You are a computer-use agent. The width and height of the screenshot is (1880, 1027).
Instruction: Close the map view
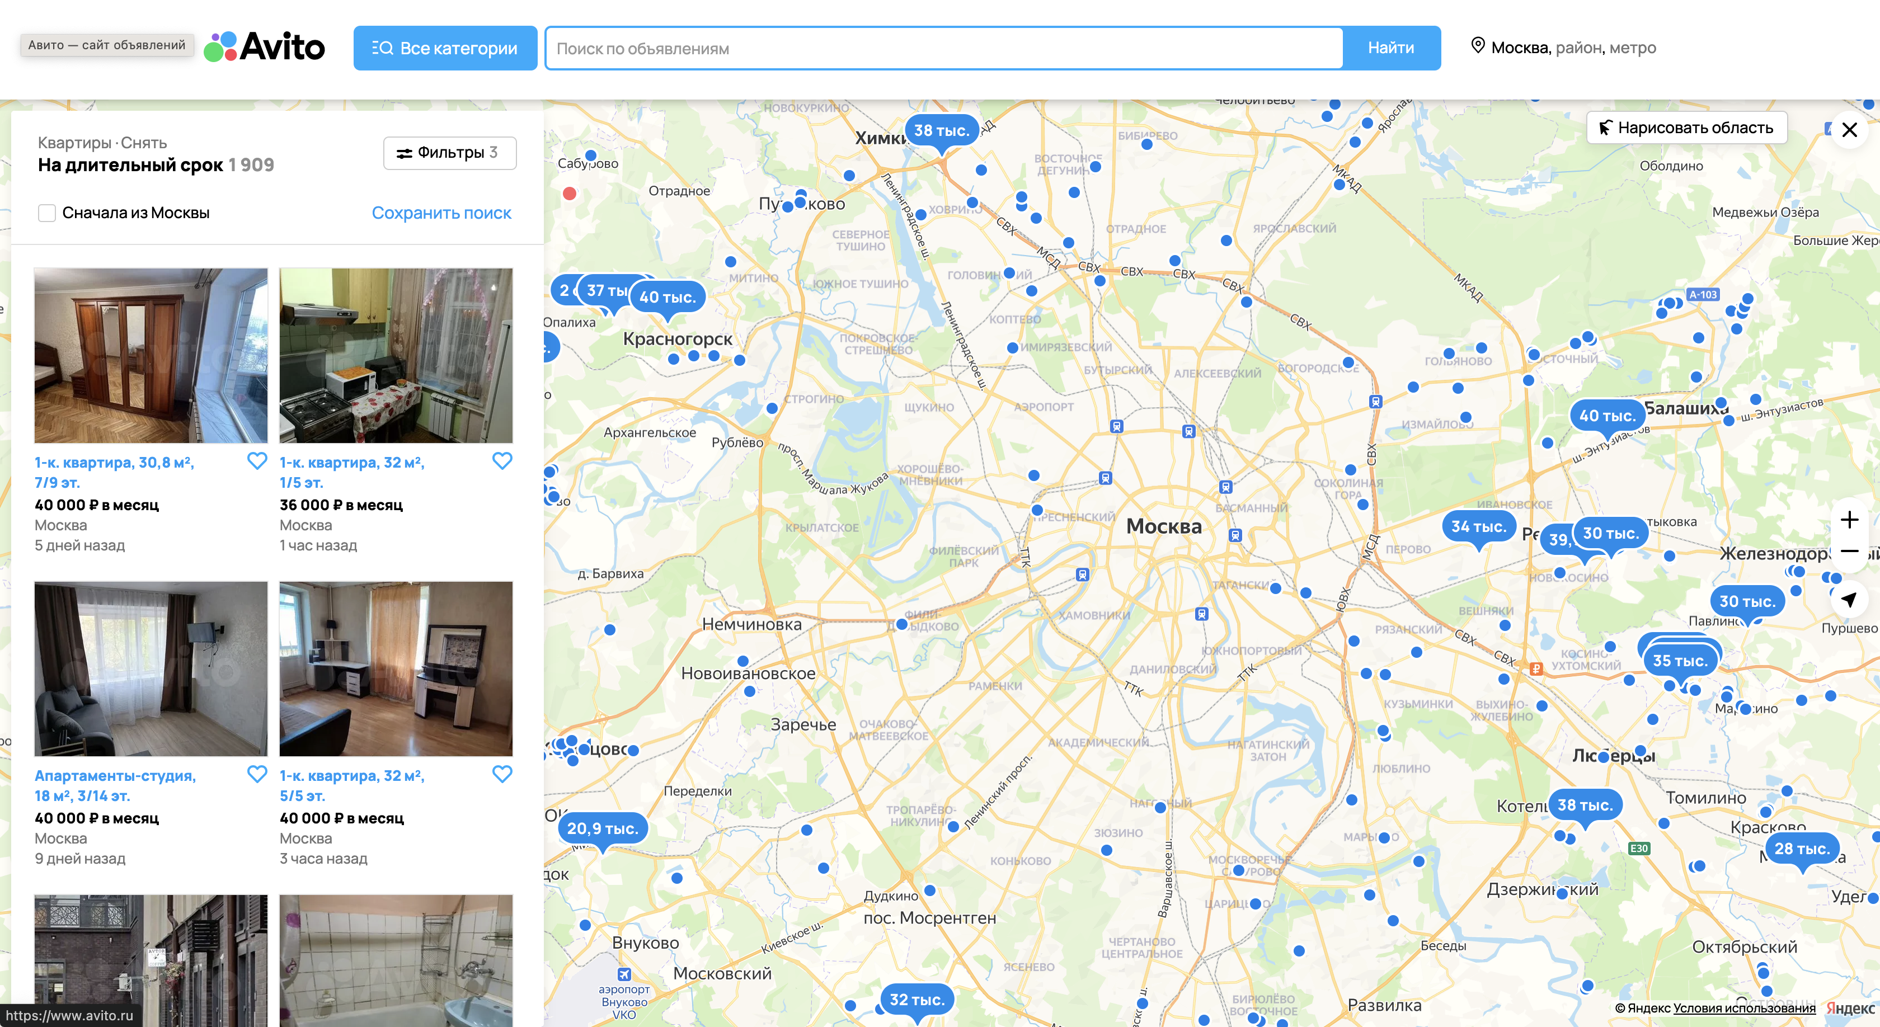pos(1849,130)
